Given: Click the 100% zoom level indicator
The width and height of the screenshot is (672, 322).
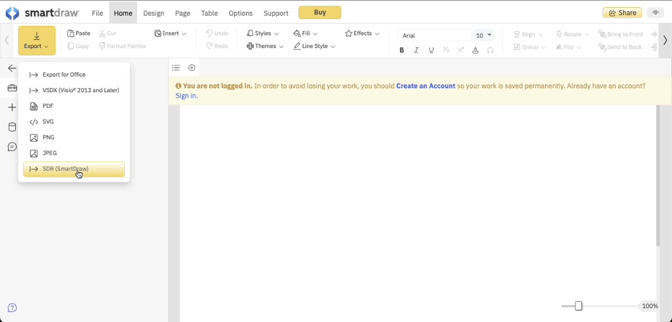Looking at the screenshot, I should point(650,306).
